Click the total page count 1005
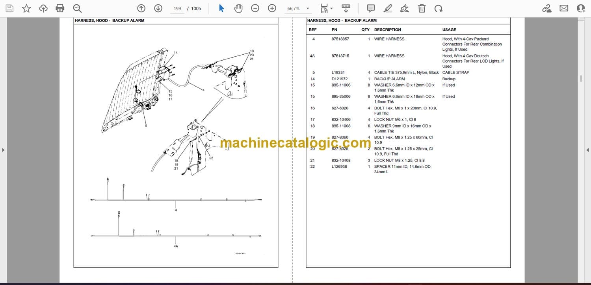The width and height of the screenshot is (591, 285). 196,8
